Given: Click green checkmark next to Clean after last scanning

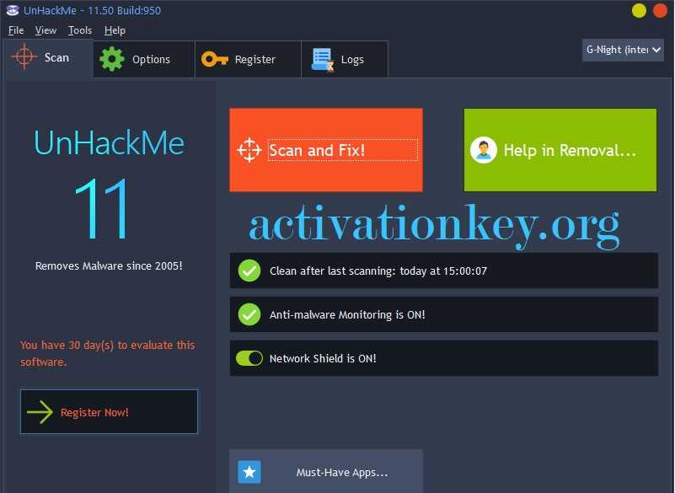Looking at the screenshot, I should [x=249, y=271].
